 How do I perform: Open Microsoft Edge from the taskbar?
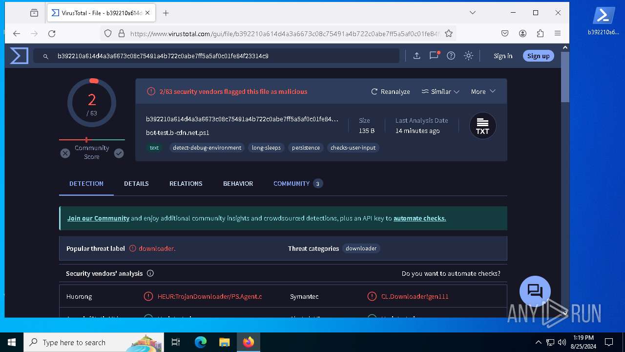(x=201, y=342)
